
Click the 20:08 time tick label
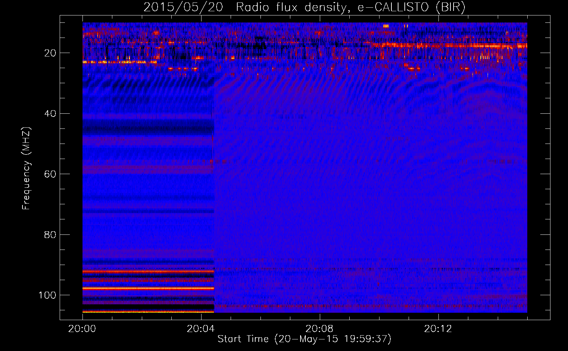319,329
